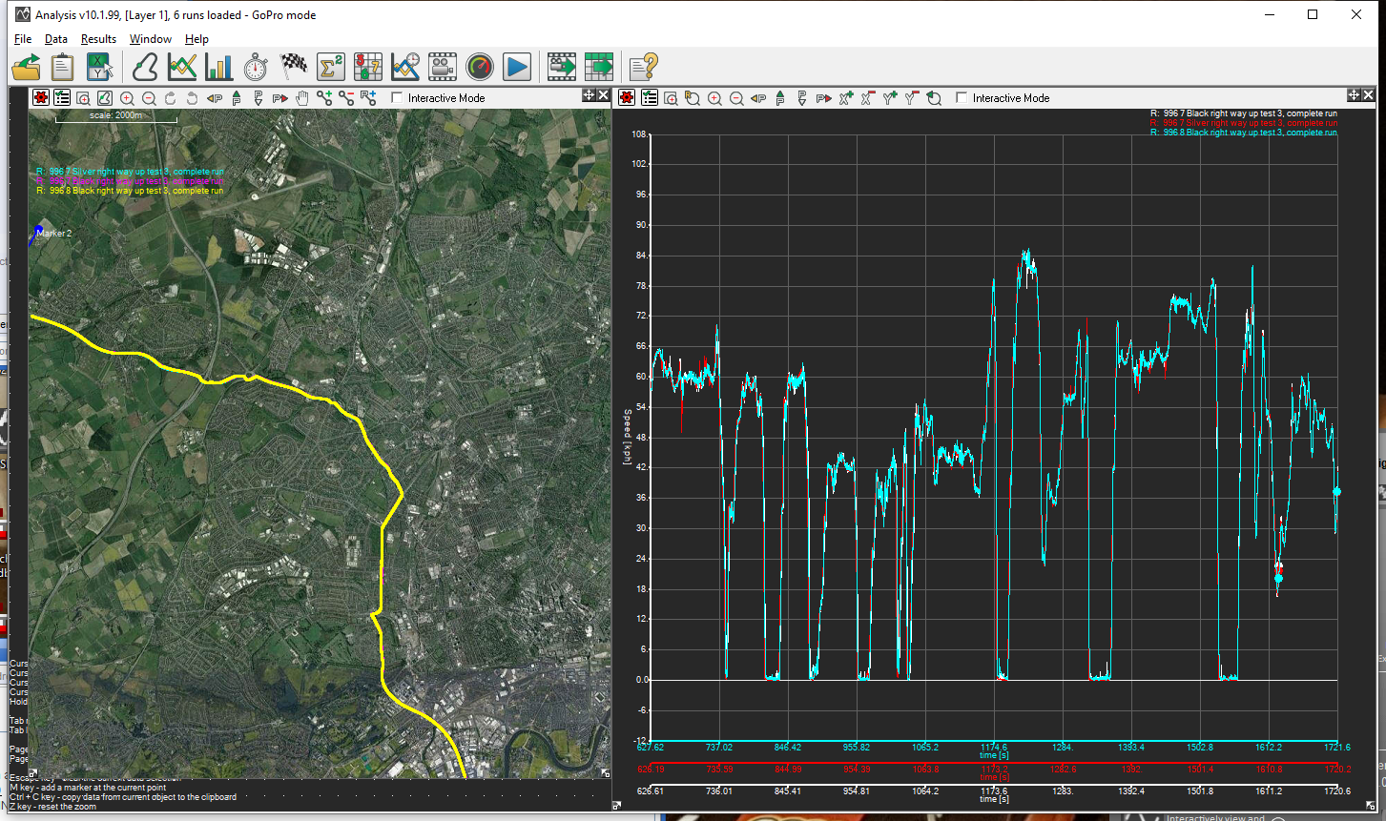This screenshot has width=1386, height=821.
Task: Click the map panel move handle
Action: click(x=589, y=95)
